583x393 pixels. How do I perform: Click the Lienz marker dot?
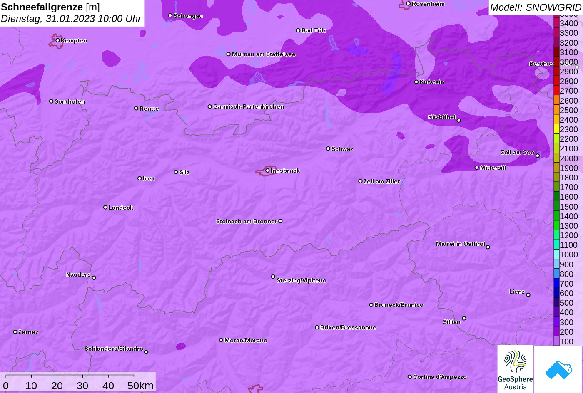[528, 295]
